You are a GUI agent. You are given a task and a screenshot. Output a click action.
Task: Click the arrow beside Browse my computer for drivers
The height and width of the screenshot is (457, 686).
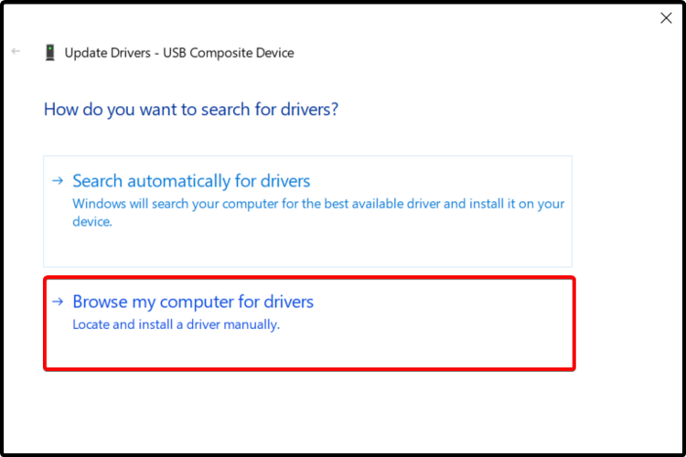[x=59, y=302]
